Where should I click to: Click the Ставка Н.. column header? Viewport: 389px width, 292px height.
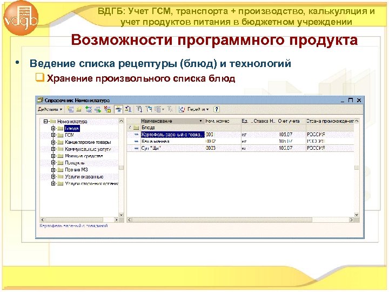coord(264,121)
